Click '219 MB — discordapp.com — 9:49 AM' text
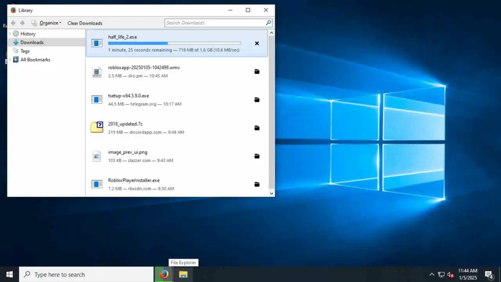The image size is (501, 282). (146, 132)
